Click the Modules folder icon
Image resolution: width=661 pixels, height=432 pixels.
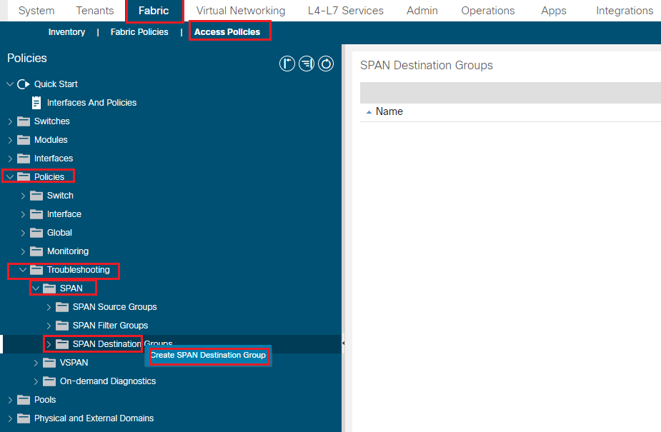pyautogui.click(x=24, y=140)
